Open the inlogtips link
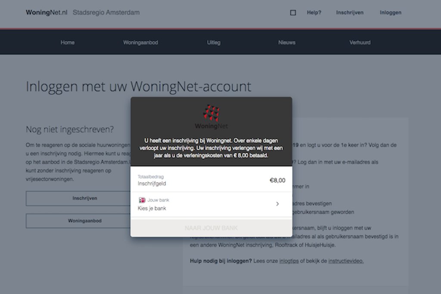This screenshot has width=441, height=294. pos(289,261)
